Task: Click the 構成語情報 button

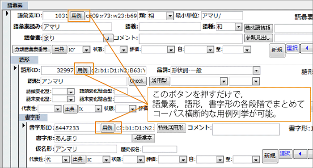Action: coord(258,28)
